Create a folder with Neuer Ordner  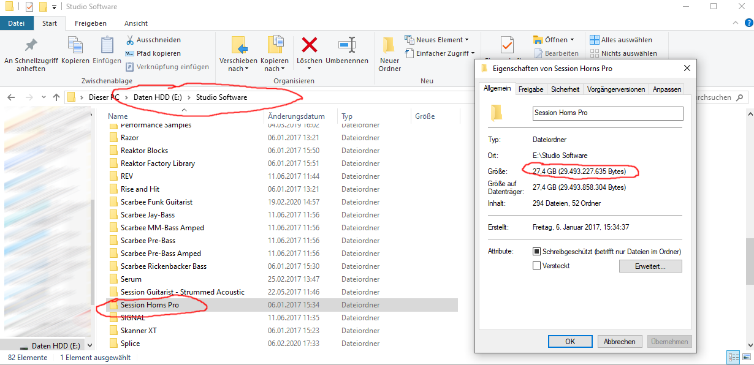[x=389, y=55]
